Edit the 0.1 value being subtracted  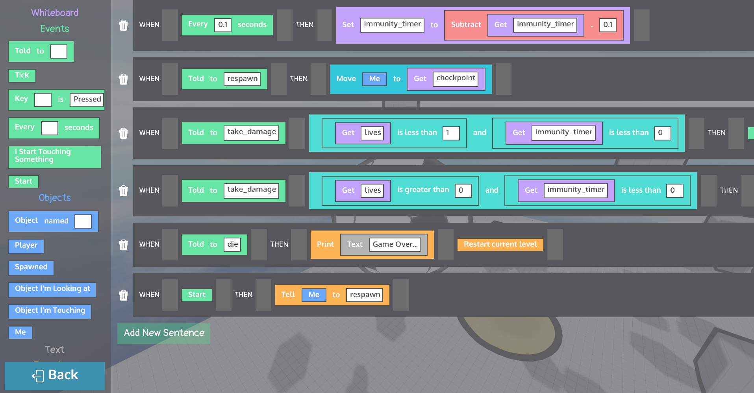608,25
